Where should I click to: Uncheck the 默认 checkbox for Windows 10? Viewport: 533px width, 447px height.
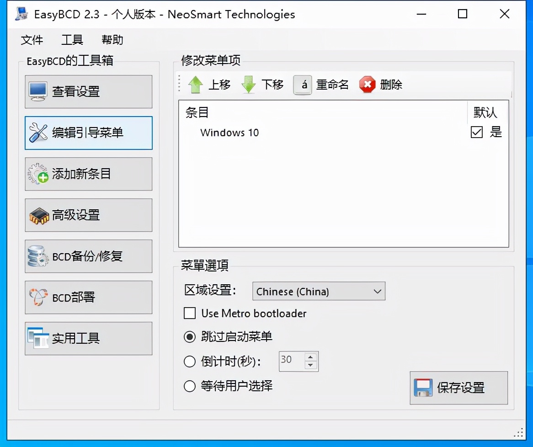point(477,133)
